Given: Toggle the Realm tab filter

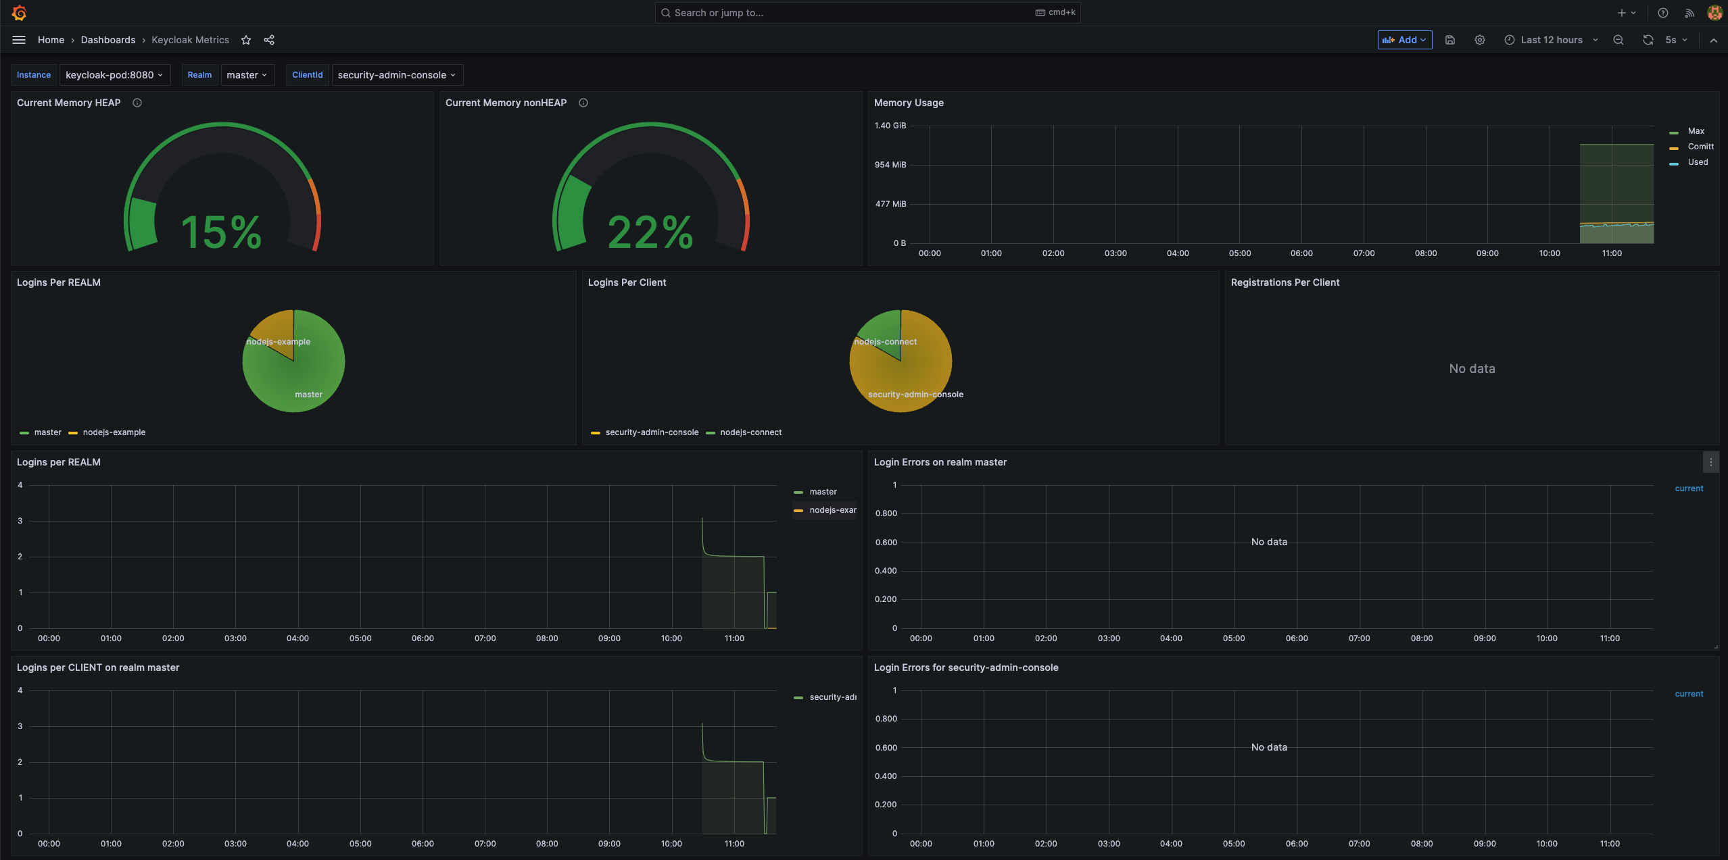Looking at the screenshot, I should 198,75.
